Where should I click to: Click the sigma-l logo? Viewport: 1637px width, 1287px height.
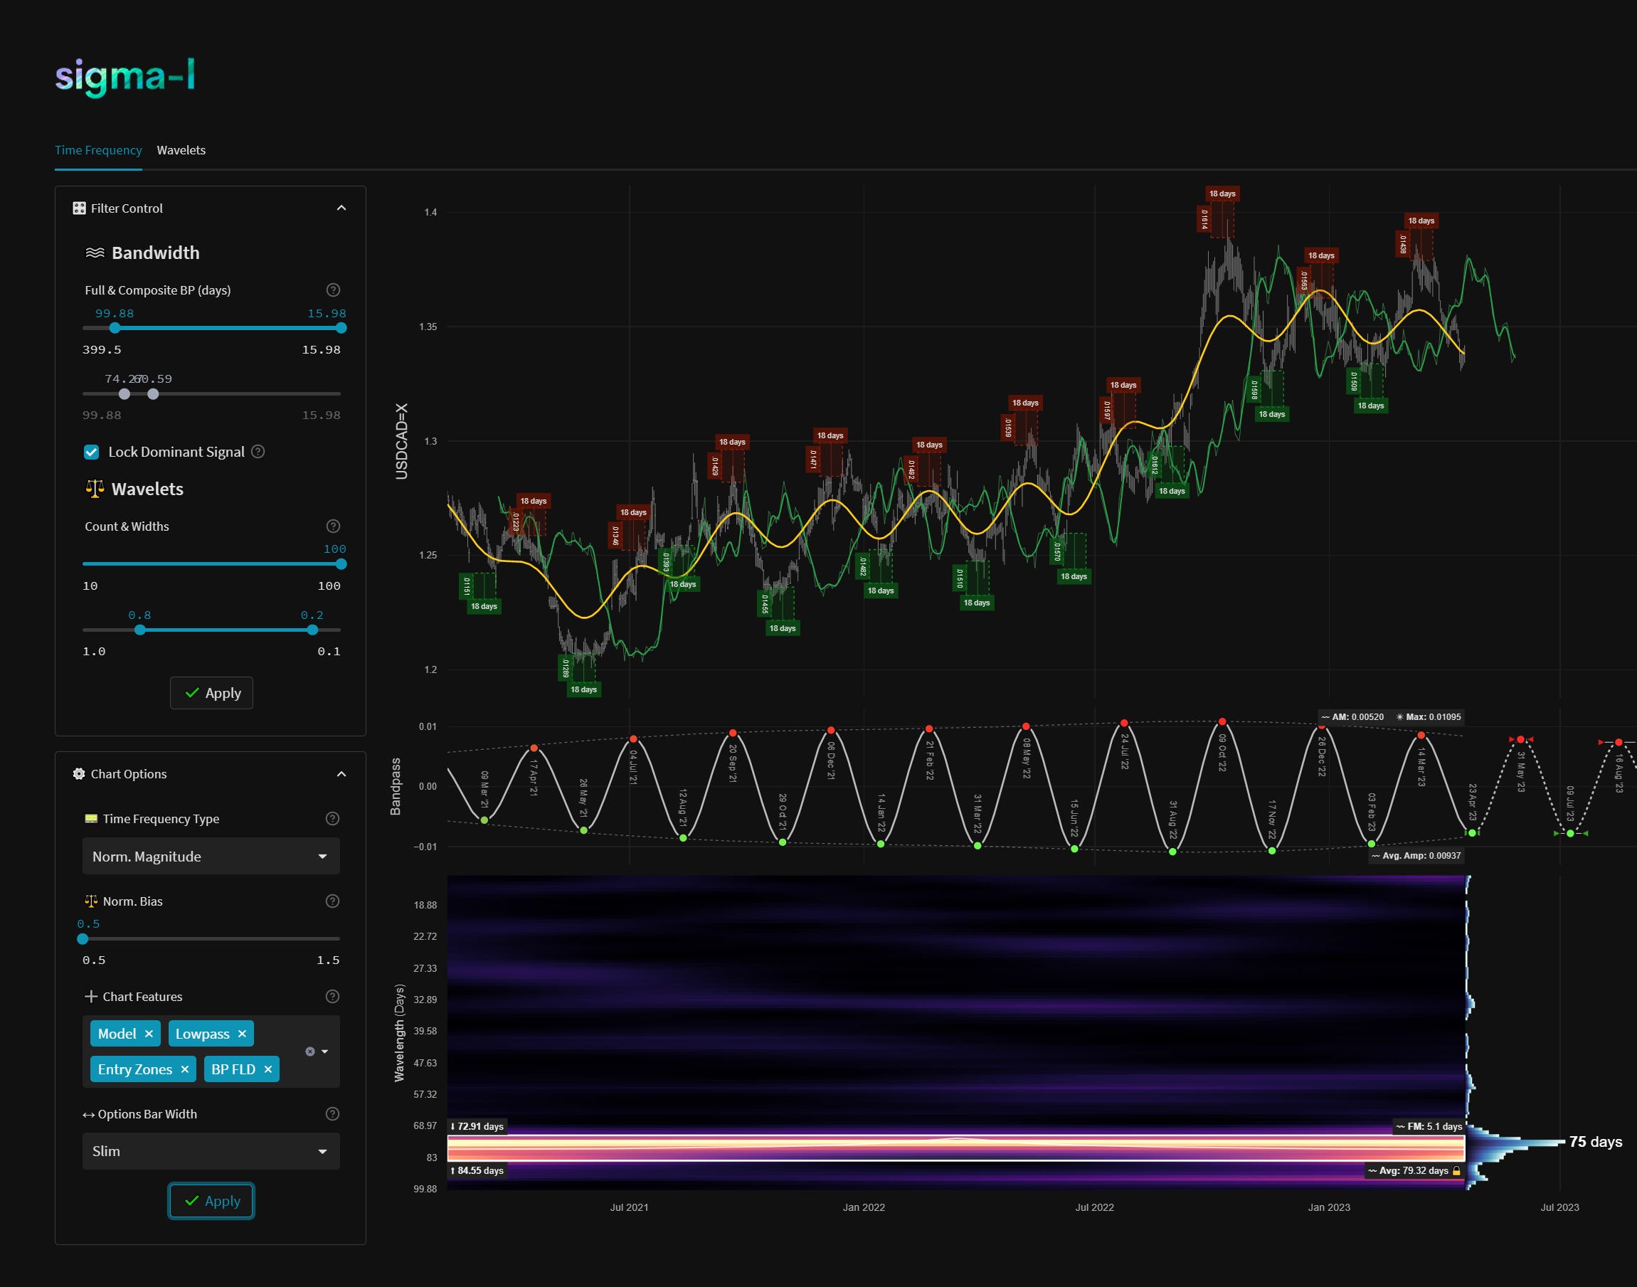coord(125,78)
